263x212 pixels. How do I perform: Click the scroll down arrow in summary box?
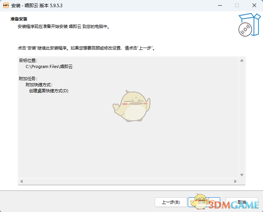point(242,175)
